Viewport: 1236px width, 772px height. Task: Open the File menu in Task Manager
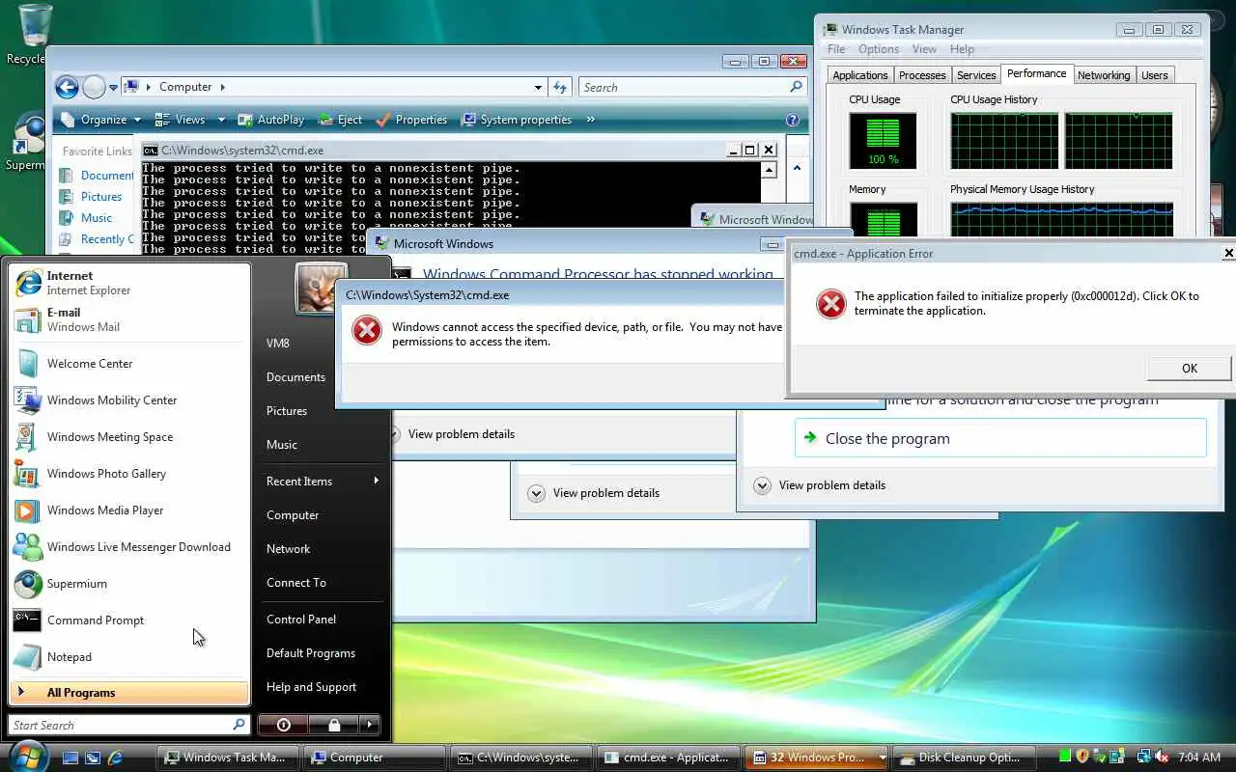coord(836,49)
